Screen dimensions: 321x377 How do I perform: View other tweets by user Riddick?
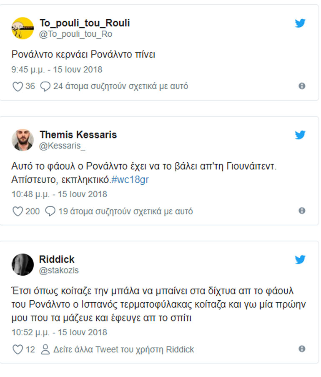click(x=123, y=349)
